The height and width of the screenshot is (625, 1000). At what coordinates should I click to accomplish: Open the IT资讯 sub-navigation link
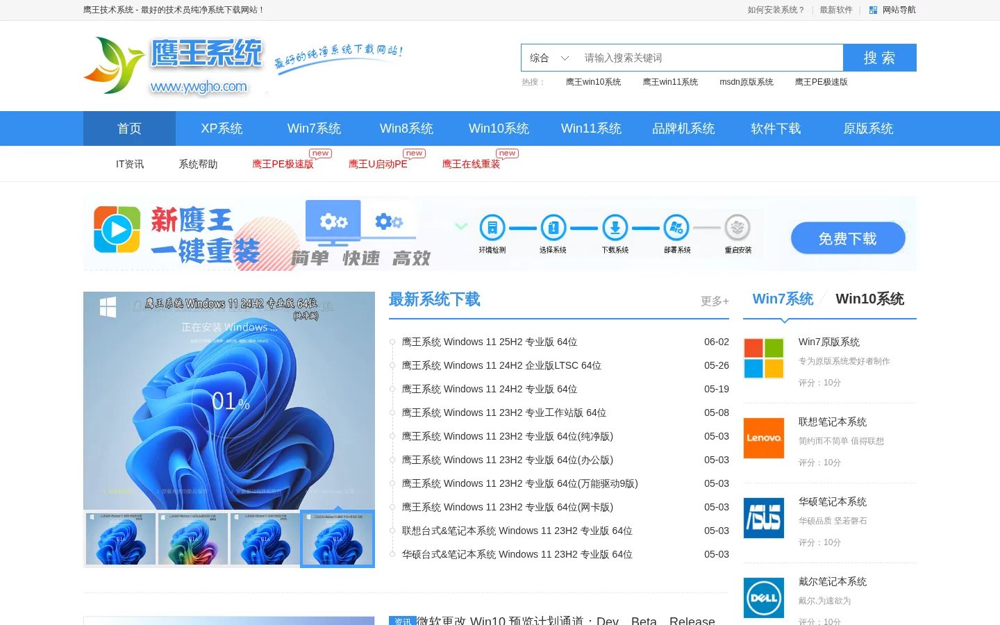point(130,164)
